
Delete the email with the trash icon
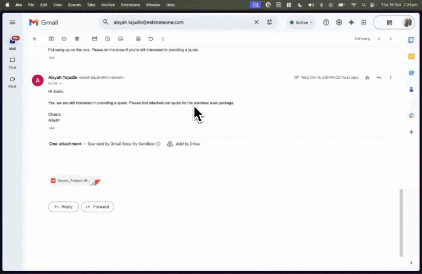tap(77, 39)
